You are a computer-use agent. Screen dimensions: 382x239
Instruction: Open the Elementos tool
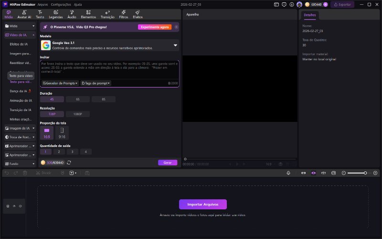click(x=88, y=14)
